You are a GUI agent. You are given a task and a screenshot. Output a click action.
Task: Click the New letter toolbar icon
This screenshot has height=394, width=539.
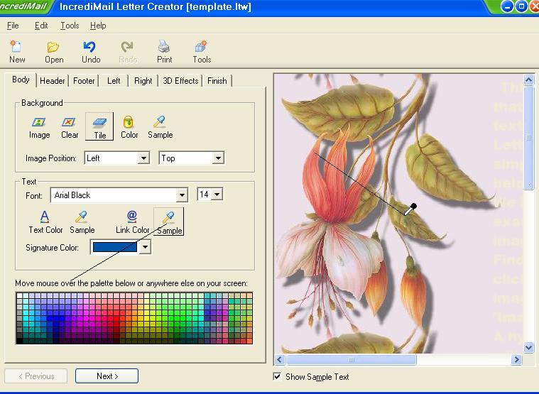pos(17,48)
